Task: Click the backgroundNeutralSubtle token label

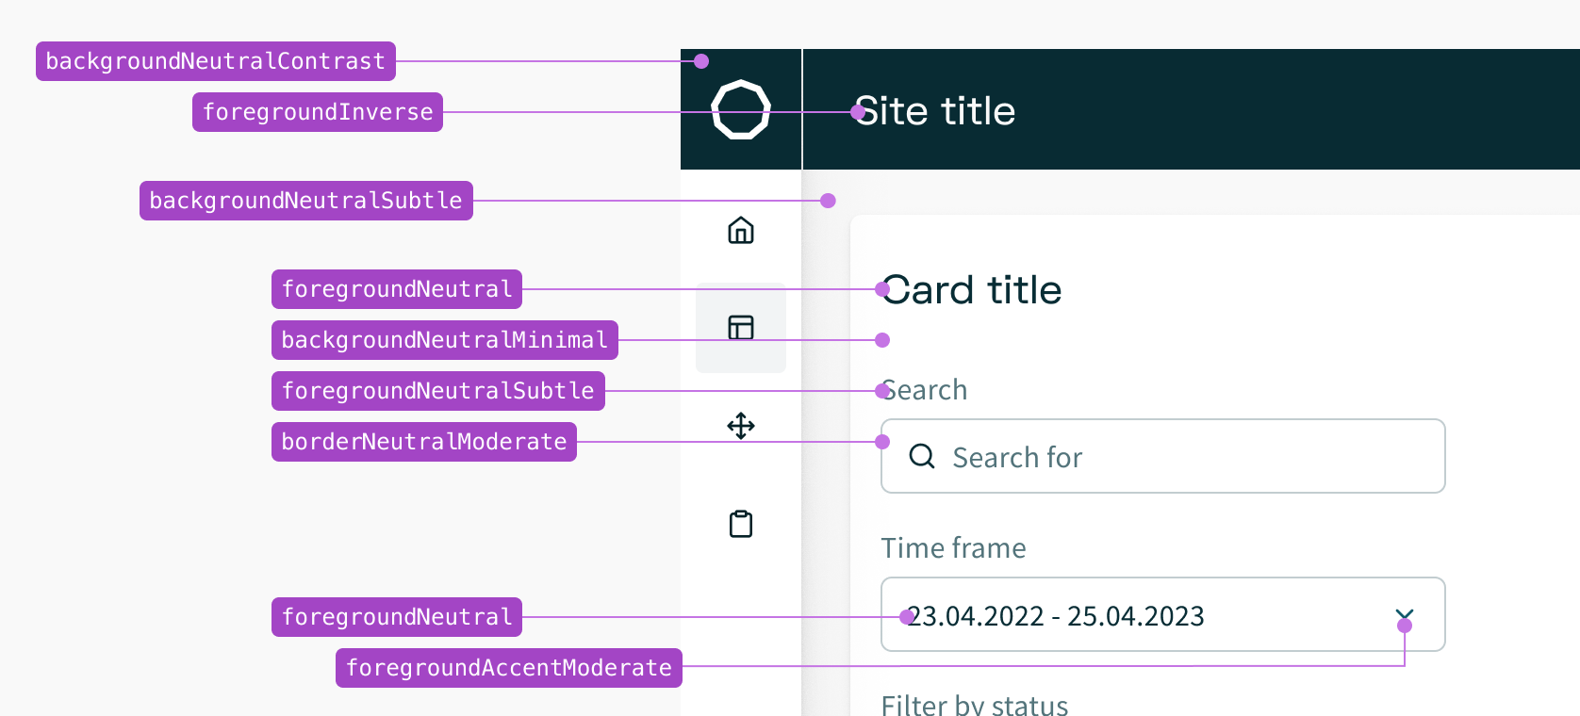Action: (306, 201)
